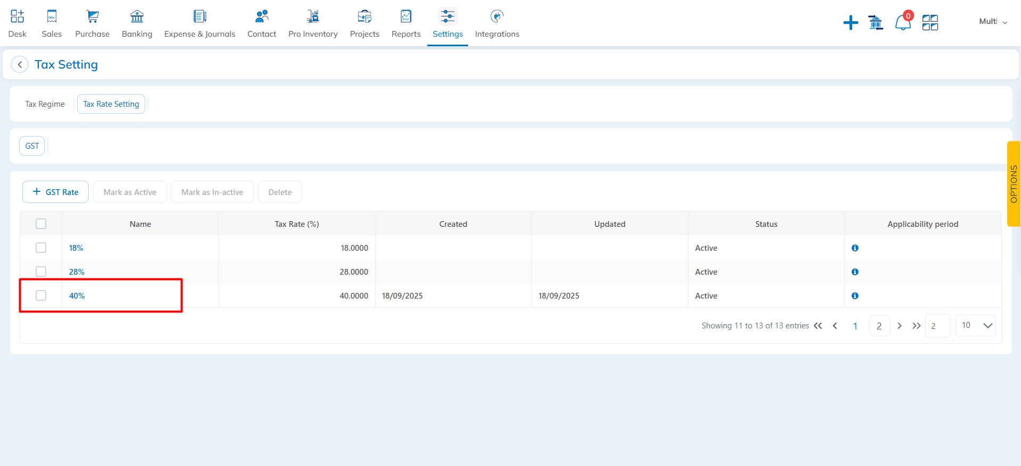Toggle the select-all checkbox in table header
This screenshot has width=1021, height=466.
pos(41,224)
